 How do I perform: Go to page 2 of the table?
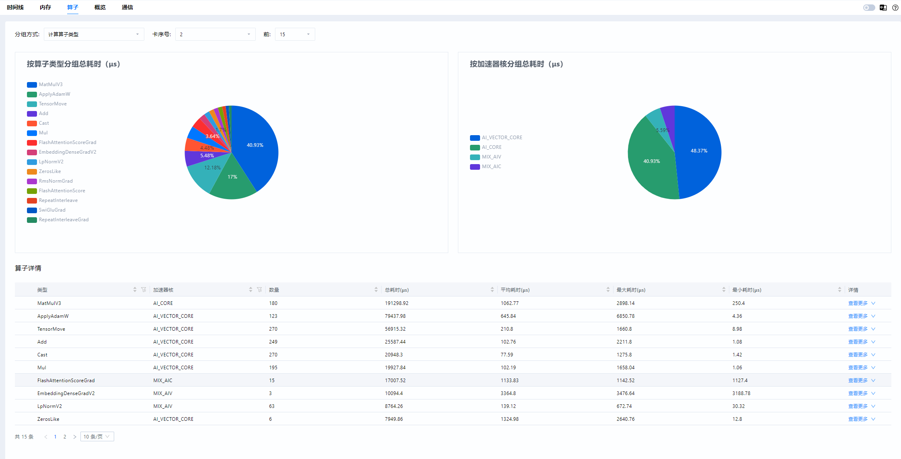pos(65,437)
